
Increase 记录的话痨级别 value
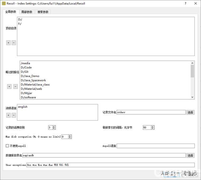coord(54,127)
